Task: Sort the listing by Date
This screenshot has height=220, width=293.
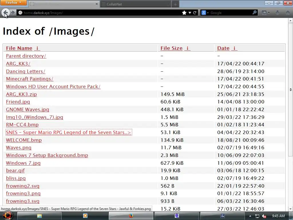Action: pos(223,48)
